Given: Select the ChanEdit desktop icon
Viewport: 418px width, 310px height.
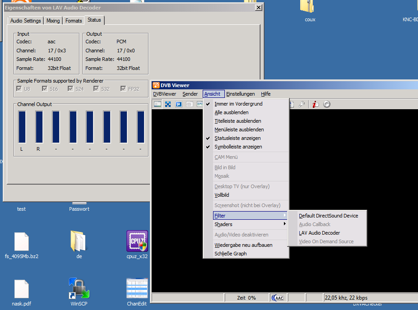Looking at the screenshot, I should click(137, 289).
